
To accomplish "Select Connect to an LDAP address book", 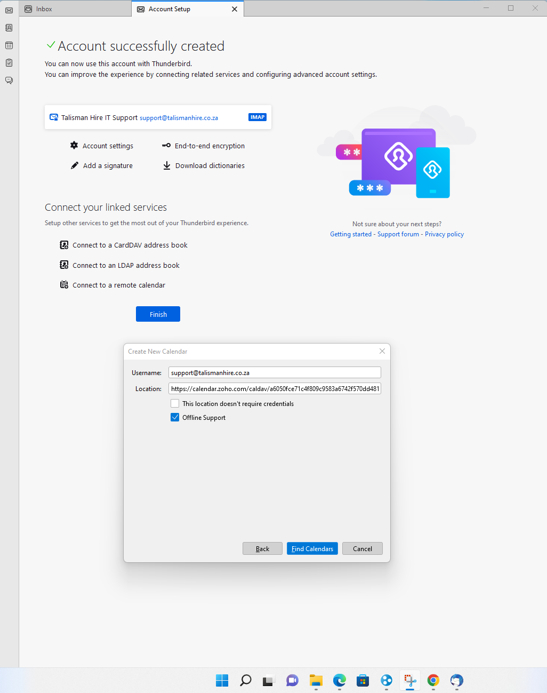I will coord(126,265).
